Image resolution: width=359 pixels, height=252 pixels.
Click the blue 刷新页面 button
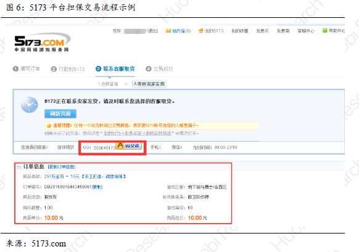click(60, 113)
